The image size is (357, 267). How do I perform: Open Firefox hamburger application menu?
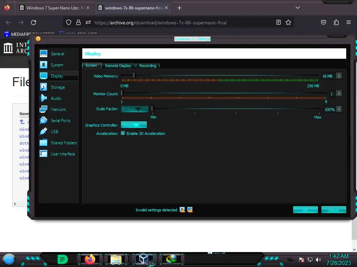click(349, 22)
